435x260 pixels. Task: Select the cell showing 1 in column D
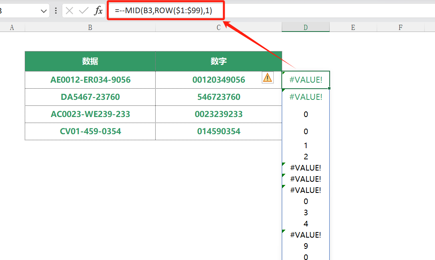tap(306, 145)
